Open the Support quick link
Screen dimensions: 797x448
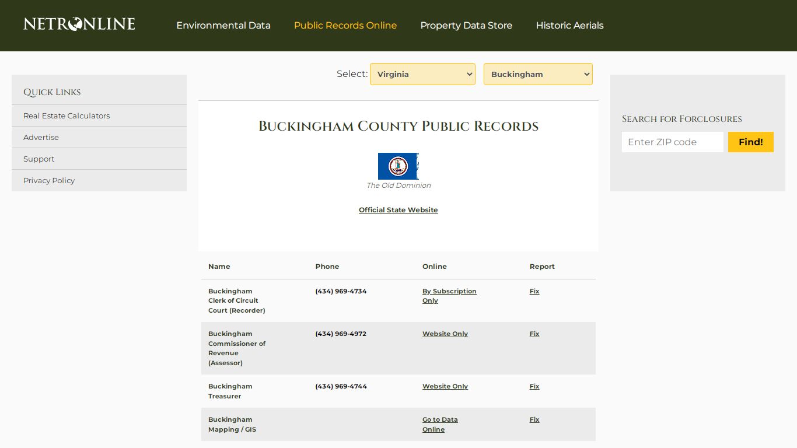pos(39,159)
